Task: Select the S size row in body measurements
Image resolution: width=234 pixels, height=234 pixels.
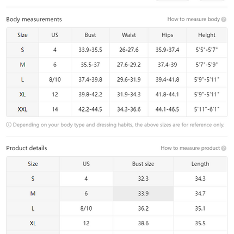Action: coord(116,50)
